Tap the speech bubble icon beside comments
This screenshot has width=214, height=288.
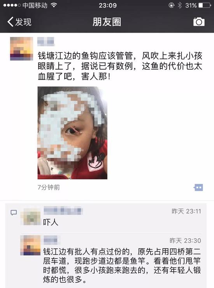click(x=14, y=213)
